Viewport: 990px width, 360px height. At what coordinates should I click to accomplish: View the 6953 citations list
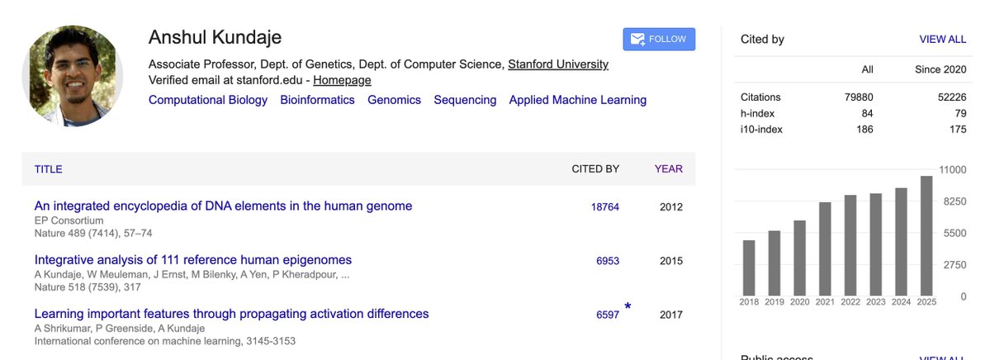pos(607,261)
